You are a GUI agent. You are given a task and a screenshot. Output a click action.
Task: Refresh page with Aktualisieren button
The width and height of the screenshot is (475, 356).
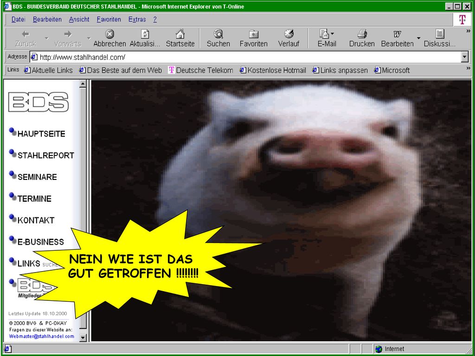click(145, 38)
